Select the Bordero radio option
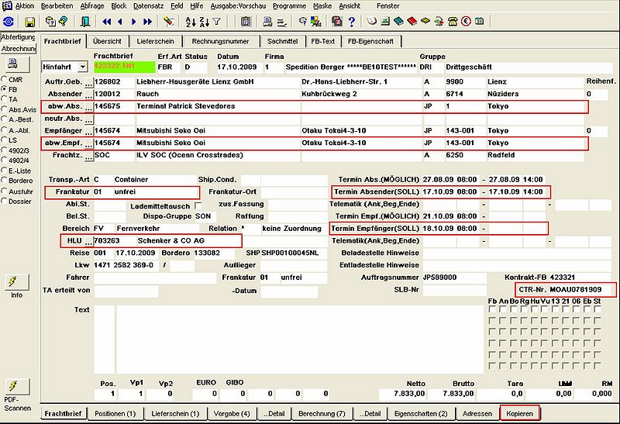The width and height of the screenshot is (620, 424). [5, 181]
